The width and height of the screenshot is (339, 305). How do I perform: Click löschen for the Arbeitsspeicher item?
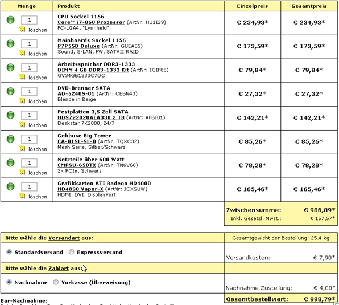click(38, 78)
